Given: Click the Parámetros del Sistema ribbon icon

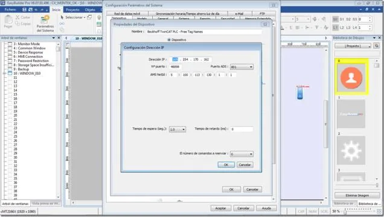Looking at the screenshot, I should (x=45, y=24).
